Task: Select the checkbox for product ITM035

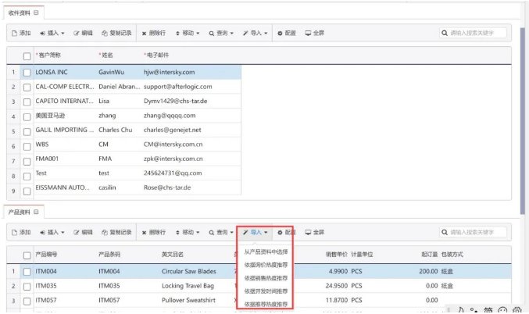Action: point(27,286)
